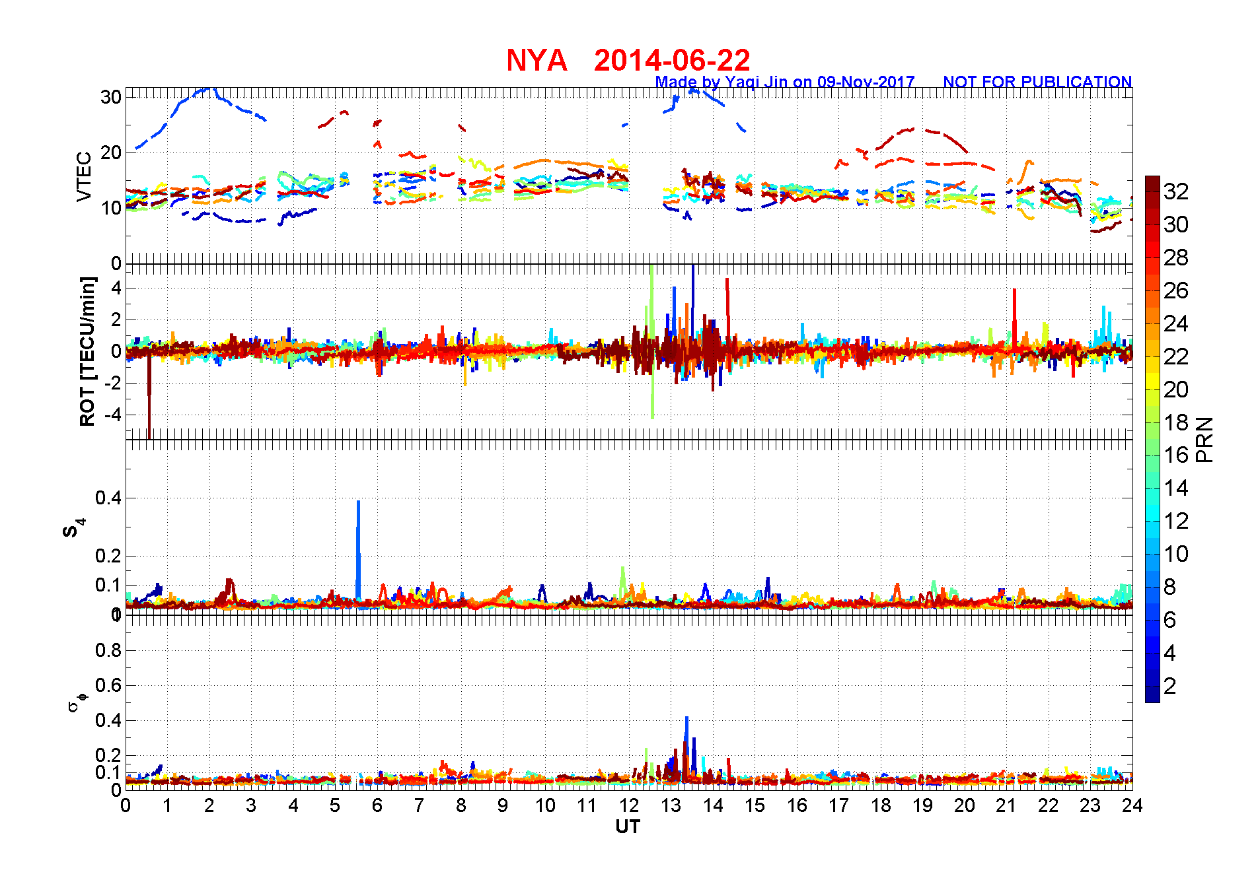1258x878 pixels.
Task: Click colorbar tick label 10
Action: click(x=1176, y=554)
